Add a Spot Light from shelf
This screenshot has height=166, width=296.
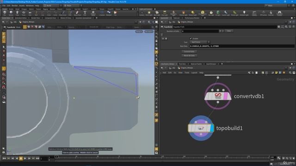click(x=157, y=13)
